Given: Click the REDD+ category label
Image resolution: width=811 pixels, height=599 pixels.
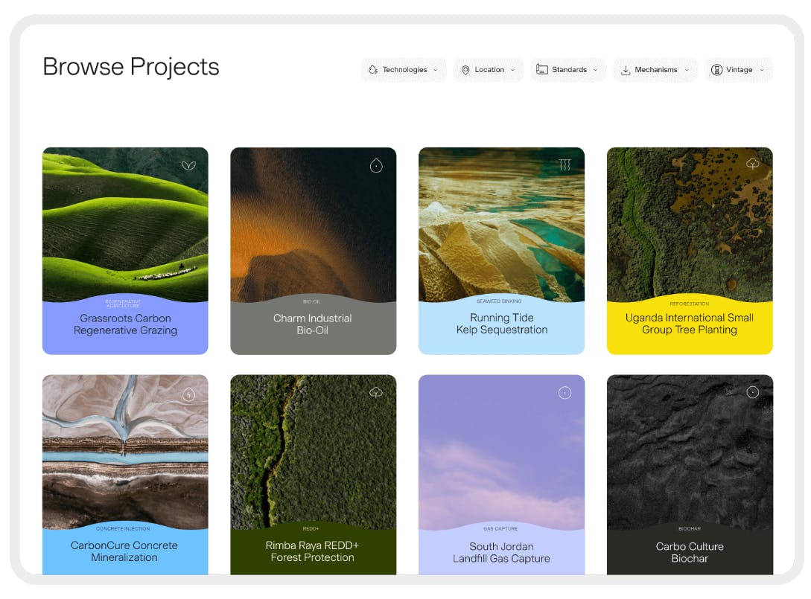Looking at the screenshot, I should click(x=311, y=529).
